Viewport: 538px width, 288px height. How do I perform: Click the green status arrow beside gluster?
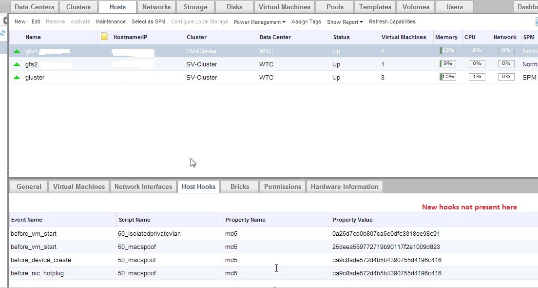point(17,77)
